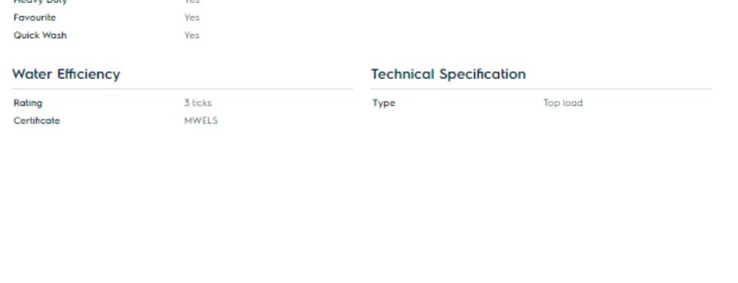The image size is (738, 283).
Task: Click the word Top in Top load
Action: (x=551, y=104)
